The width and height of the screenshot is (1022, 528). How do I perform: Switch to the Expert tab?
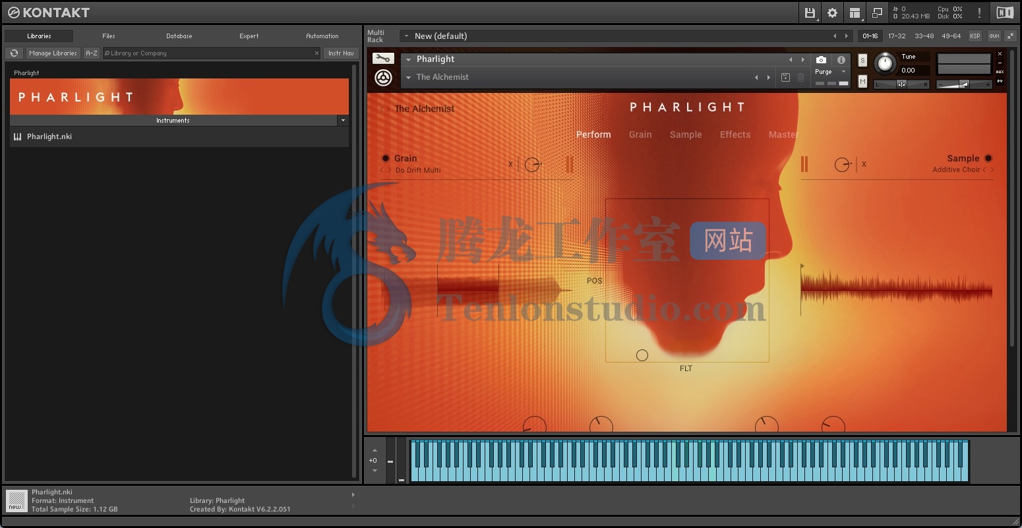point(249,36)
